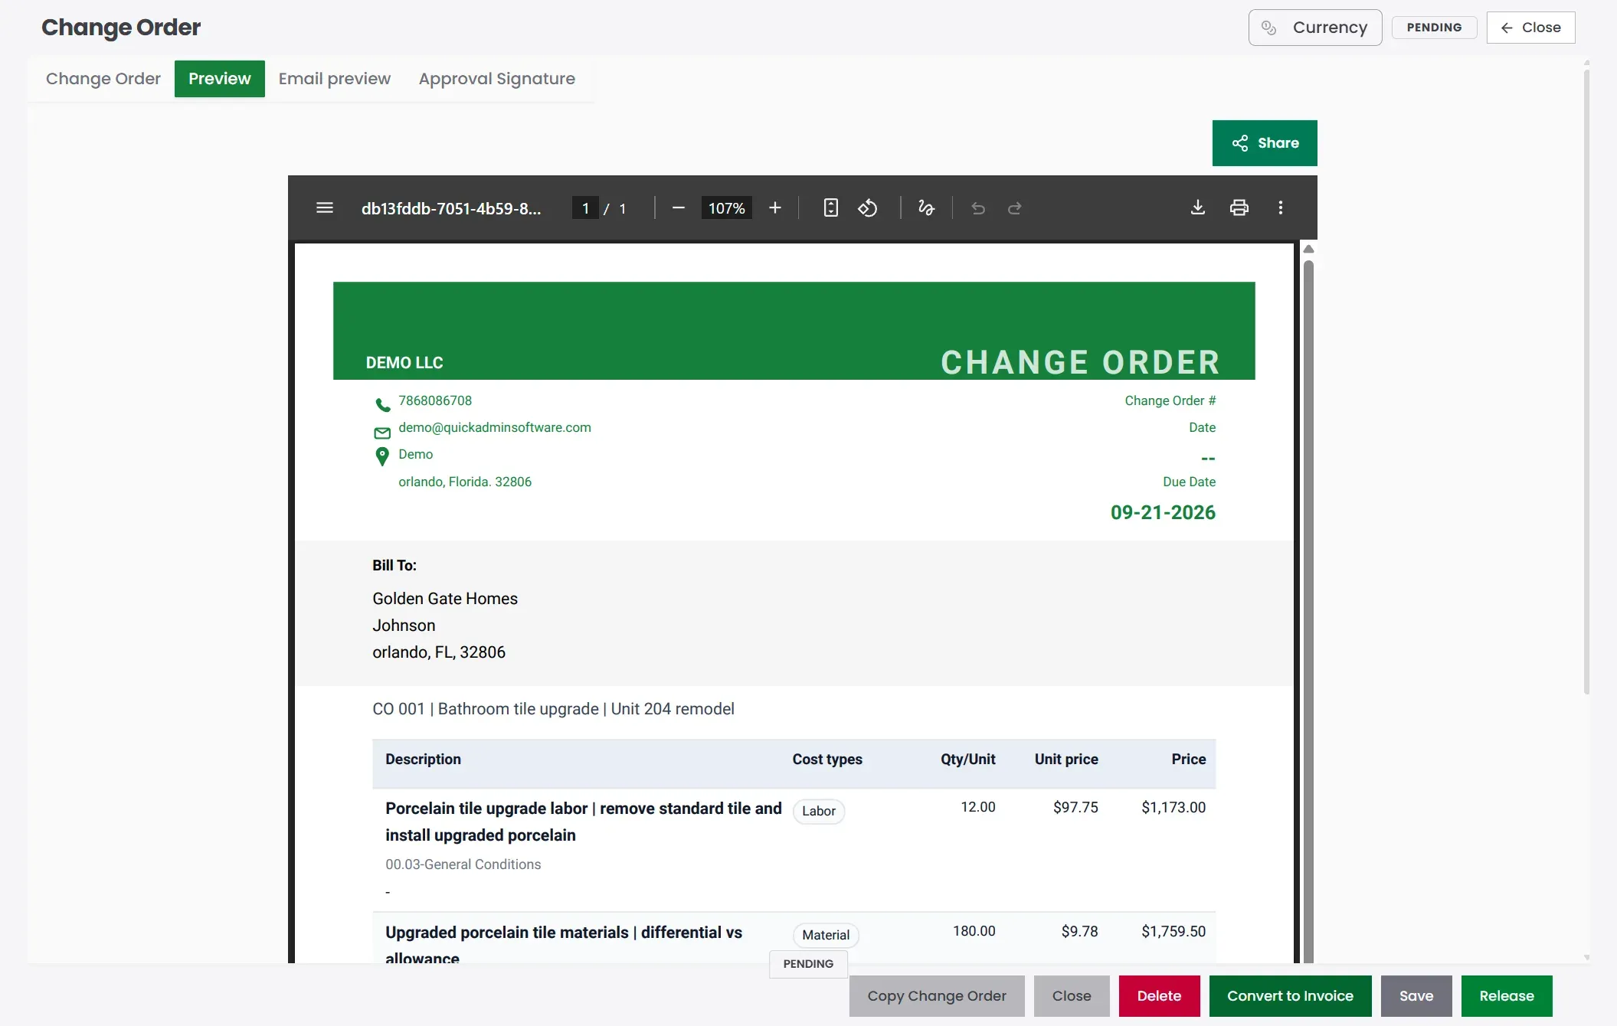Click the Labor cost type tag
The image size is (1617, 1026).
pyautogui.click(x=819, y=811)
